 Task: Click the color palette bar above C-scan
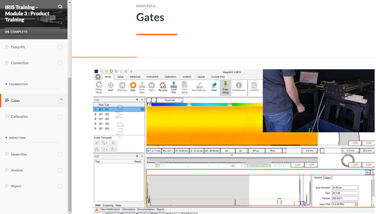point(204,105)
